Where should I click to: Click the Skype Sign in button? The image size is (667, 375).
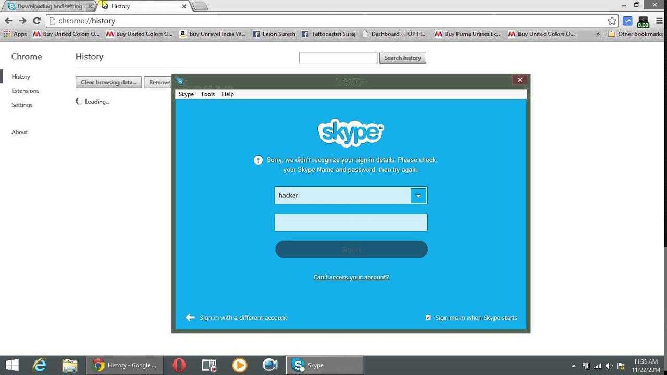pyautogui.click(x=351, y=249)
